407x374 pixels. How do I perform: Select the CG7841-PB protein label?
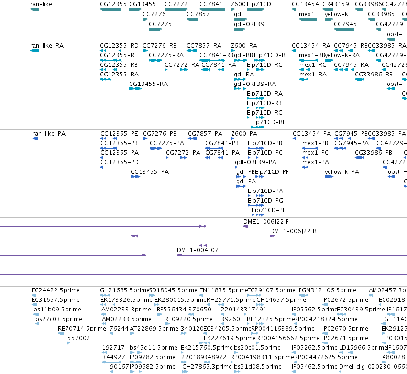pyautogui.click(x=221, y=143)
